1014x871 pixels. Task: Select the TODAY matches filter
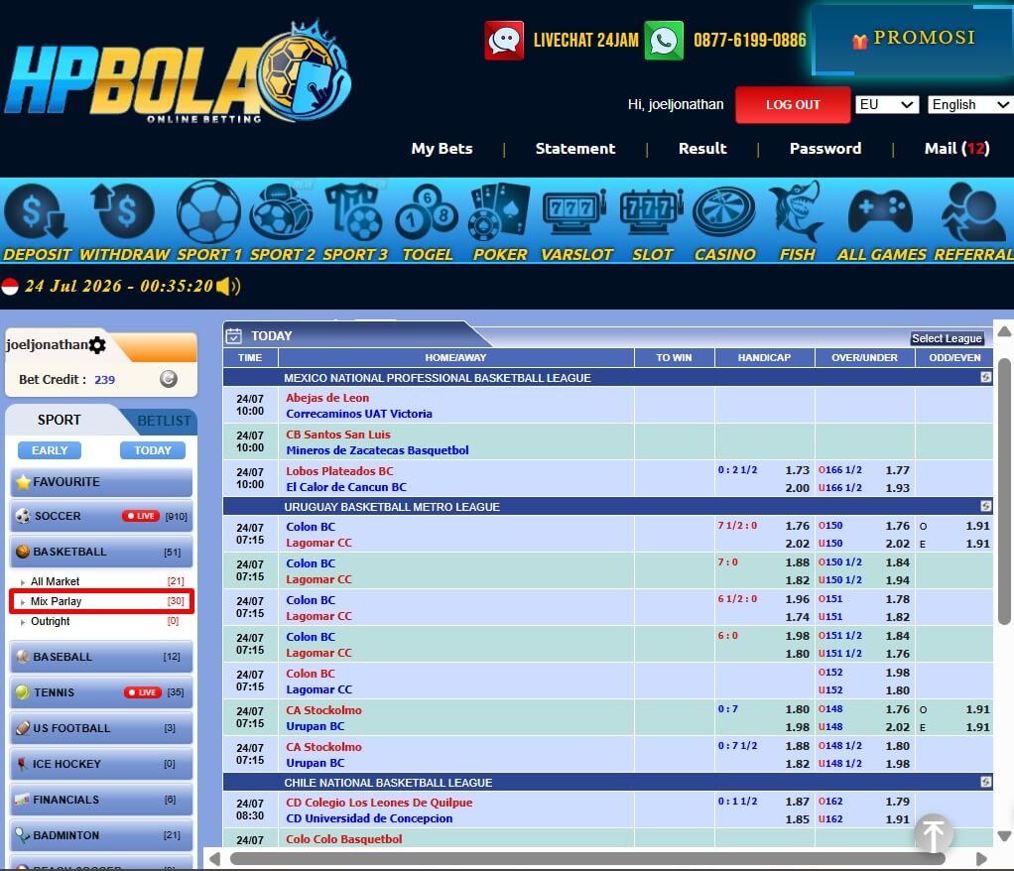[x=153, y=450]
